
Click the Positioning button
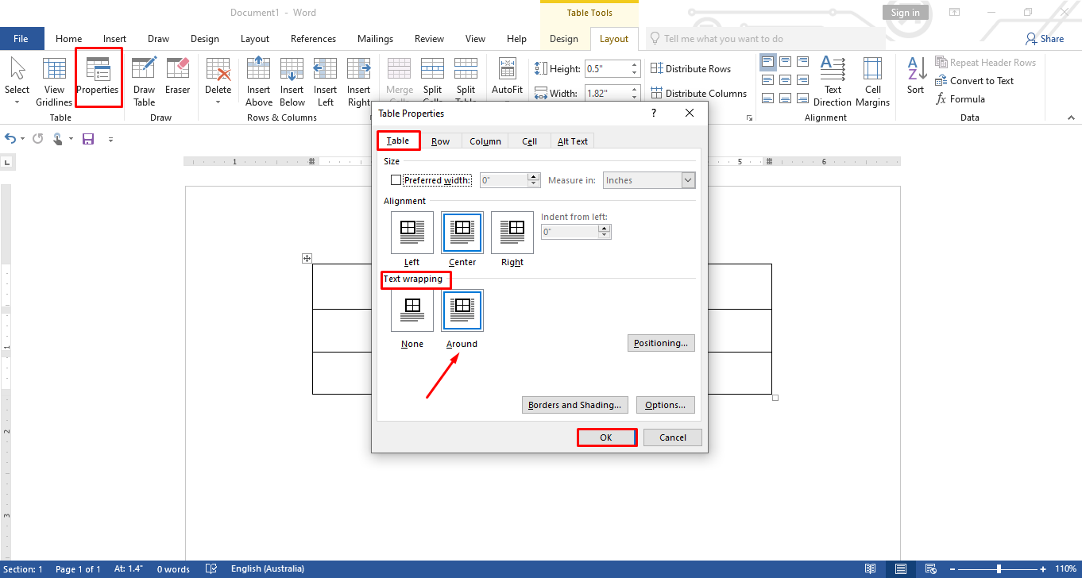[661, 342]
